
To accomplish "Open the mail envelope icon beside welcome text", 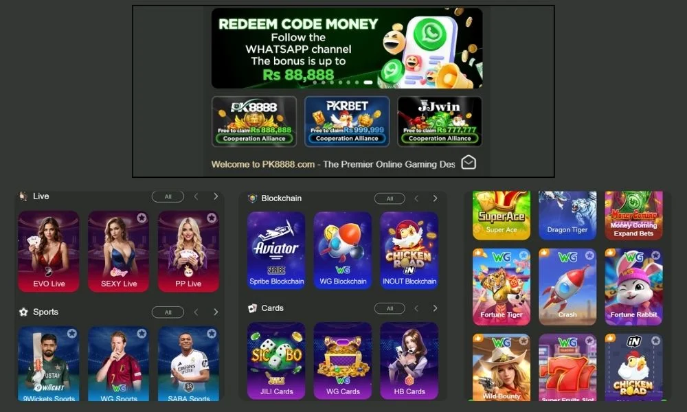I will tap(469, 163).
